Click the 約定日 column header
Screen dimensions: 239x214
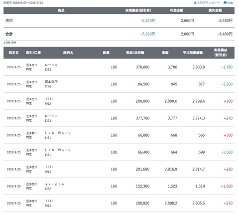tap(13, 53)
